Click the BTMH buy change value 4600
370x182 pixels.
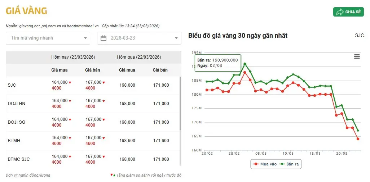[57, 144]
